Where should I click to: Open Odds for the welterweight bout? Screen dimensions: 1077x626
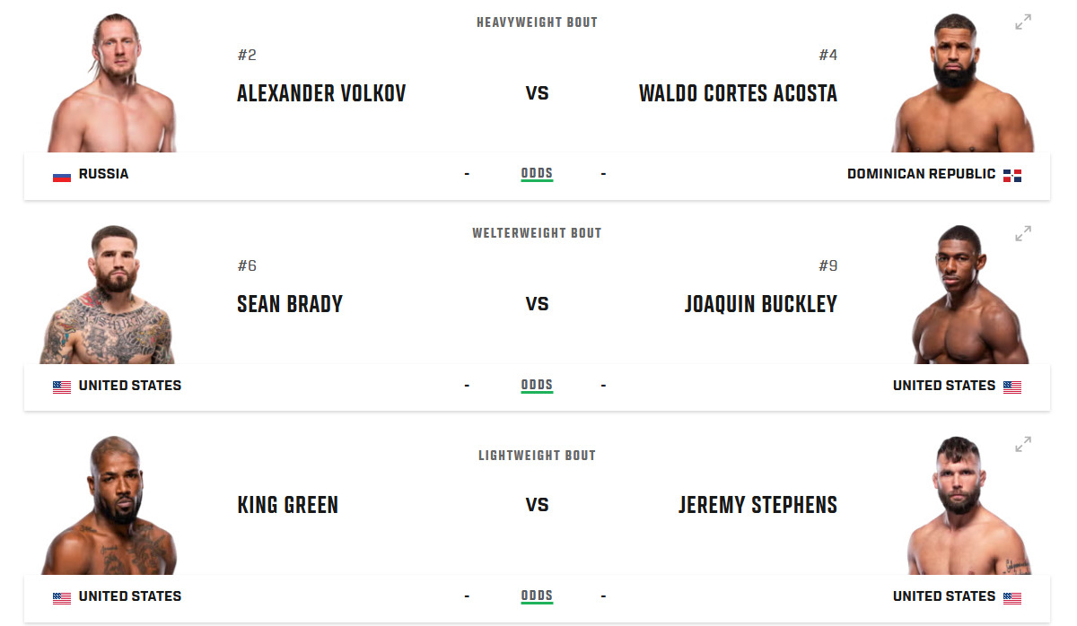pos(537,386)
